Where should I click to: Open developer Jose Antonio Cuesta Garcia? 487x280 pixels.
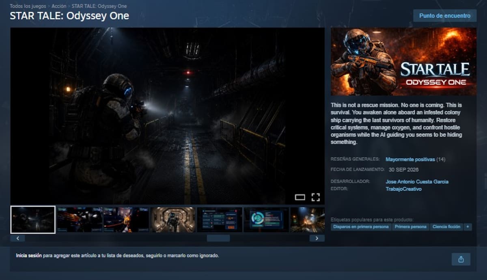point(417,182)
